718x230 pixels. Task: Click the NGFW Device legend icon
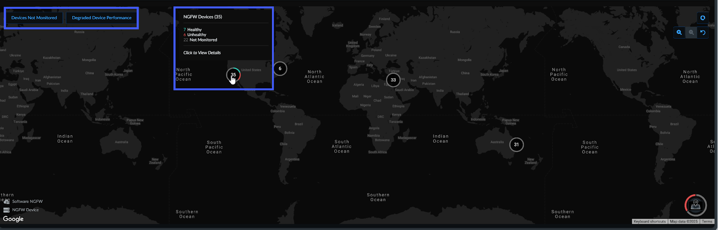pos(7,209)
